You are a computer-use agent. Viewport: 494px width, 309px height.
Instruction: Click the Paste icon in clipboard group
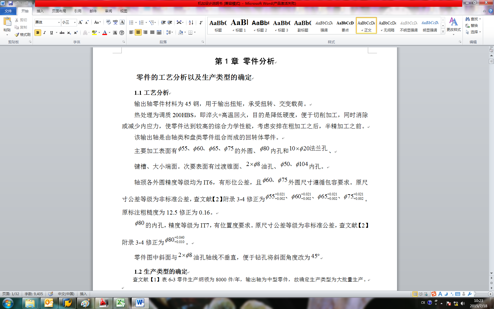7,22
